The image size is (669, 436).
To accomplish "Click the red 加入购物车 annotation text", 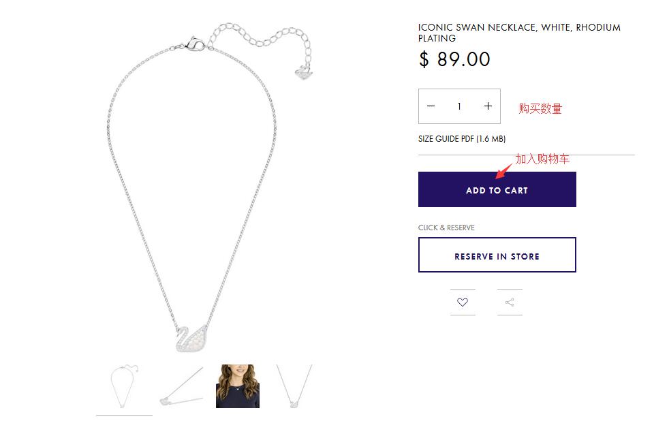I will click(542, 159).
